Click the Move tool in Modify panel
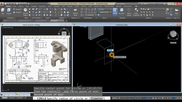 point(61,9)
